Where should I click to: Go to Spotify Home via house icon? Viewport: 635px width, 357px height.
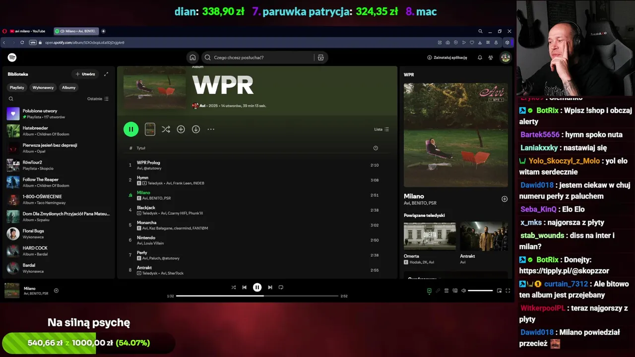[192, 58]
